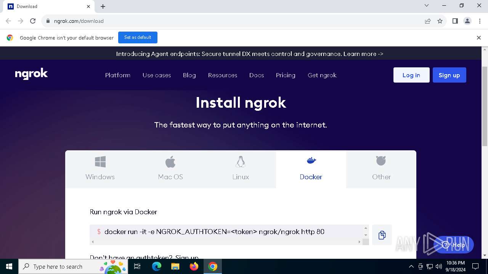Select the Mac OS platform tab
The image size is (488, 274).
coord(170,169)
